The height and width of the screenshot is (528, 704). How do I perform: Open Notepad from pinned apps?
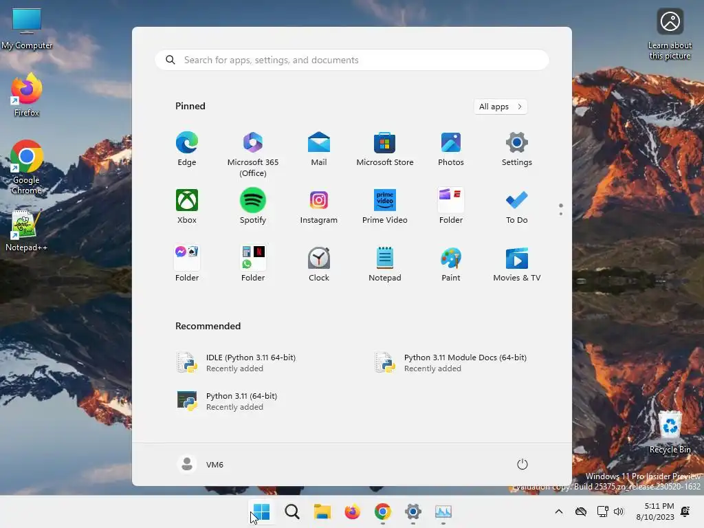tap(385, 265)
